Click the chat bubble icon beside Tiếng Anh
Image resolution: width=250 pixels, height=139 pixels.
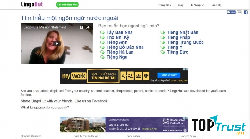click(102, 42)
